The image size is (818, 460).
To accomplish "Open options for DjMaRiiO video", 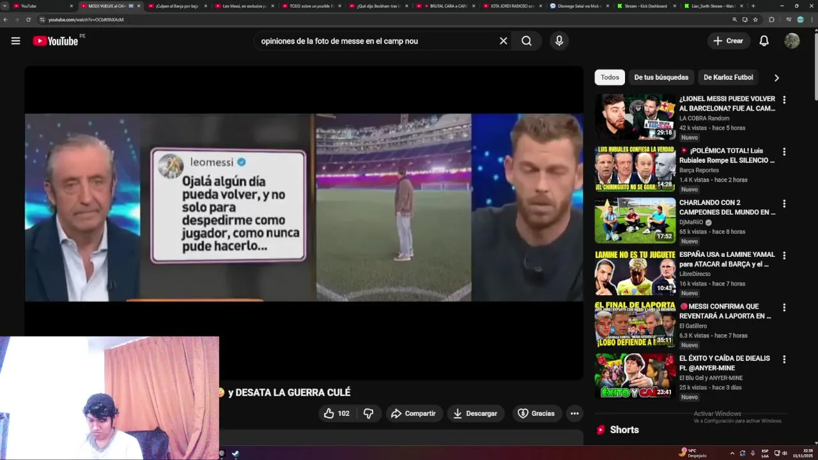I will (x=784, y=204).
